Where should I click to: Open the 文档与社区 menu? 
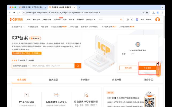click(47, 20)
